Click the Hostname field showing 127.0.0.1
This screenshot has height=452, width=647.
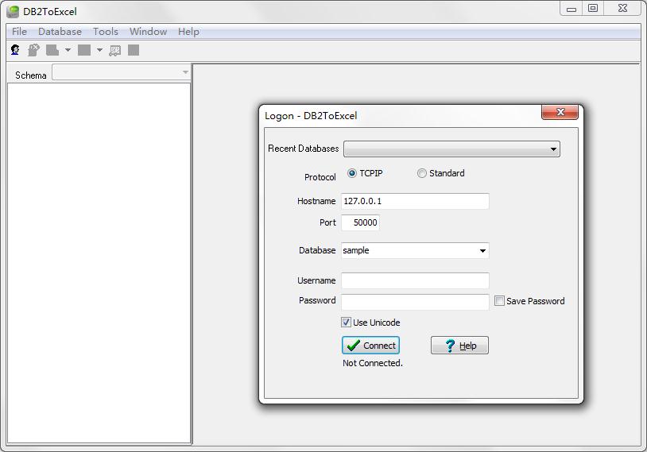(415, 201)
